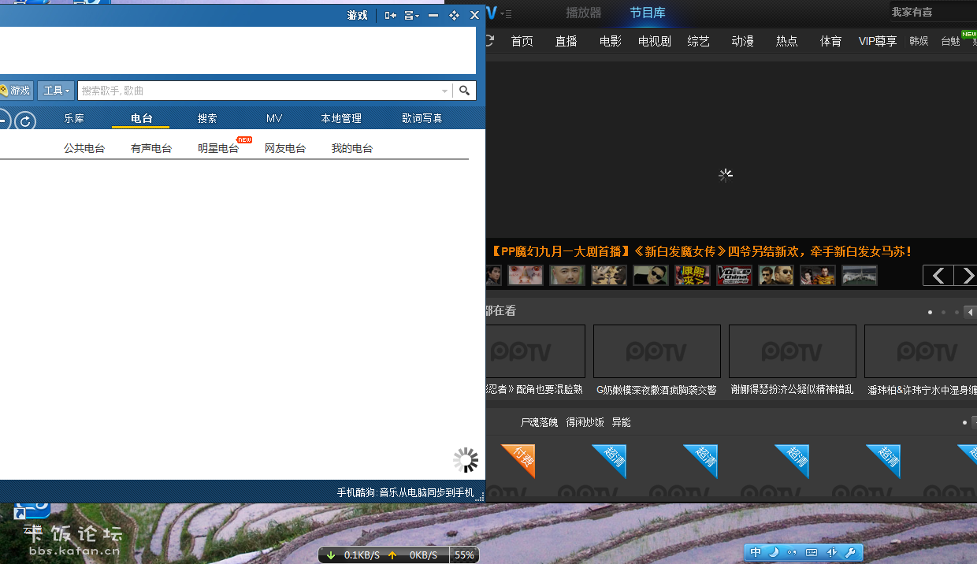Select the 我的电台 sub-tab
Viewport: 977px width, 564px height.
point(352,148)
